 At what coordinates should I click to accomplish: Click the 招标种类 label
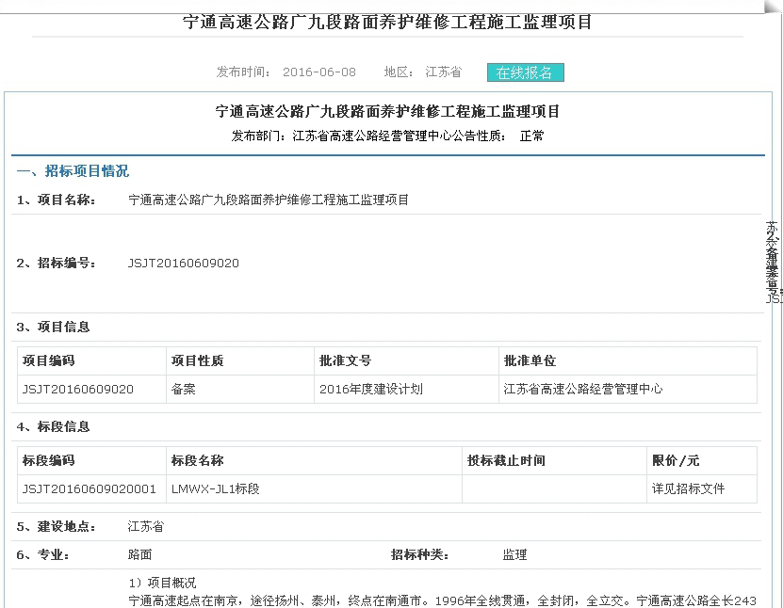click(x=419, y=554)
